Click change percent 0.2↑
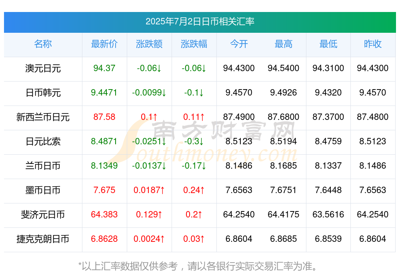The width and height of the screenshot is (400, 279). (194, 215)
